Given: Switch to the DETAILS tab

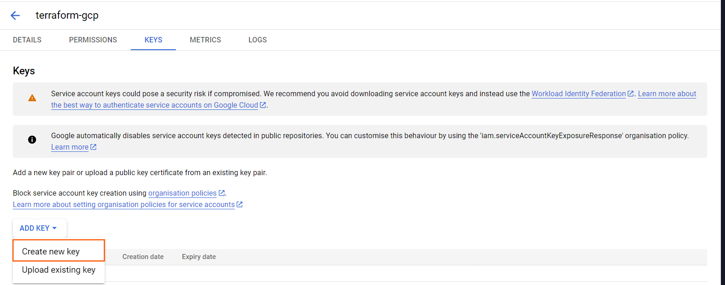Looking at the screenshot, I should coord(27,40).
